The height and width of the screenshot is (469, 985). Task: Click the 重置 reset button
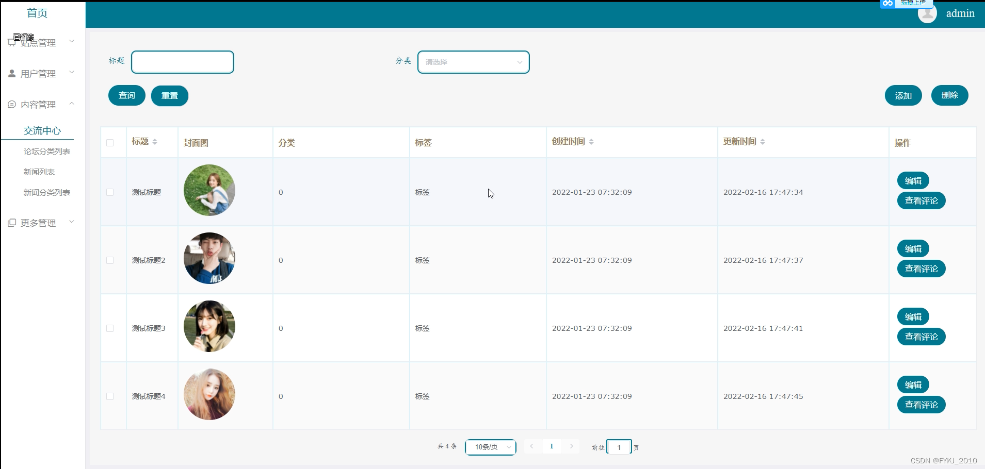click(x=170, y=96)
